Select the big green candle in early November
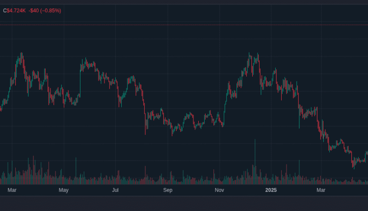Viewport: 368px width, 211px height. click(225, 105)
